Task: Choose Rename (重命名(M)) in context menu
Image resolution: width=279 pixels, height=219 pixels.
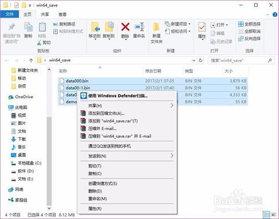Action: point(127,199)
